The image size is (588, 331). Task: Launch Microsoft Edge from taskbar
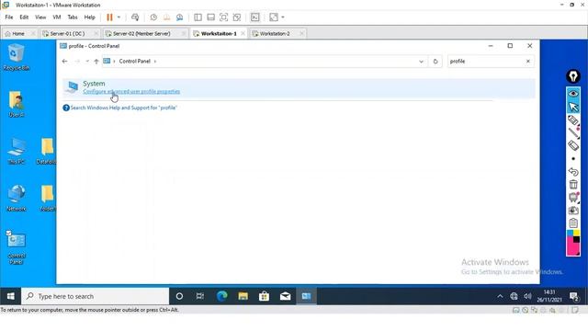click(221, 296)
